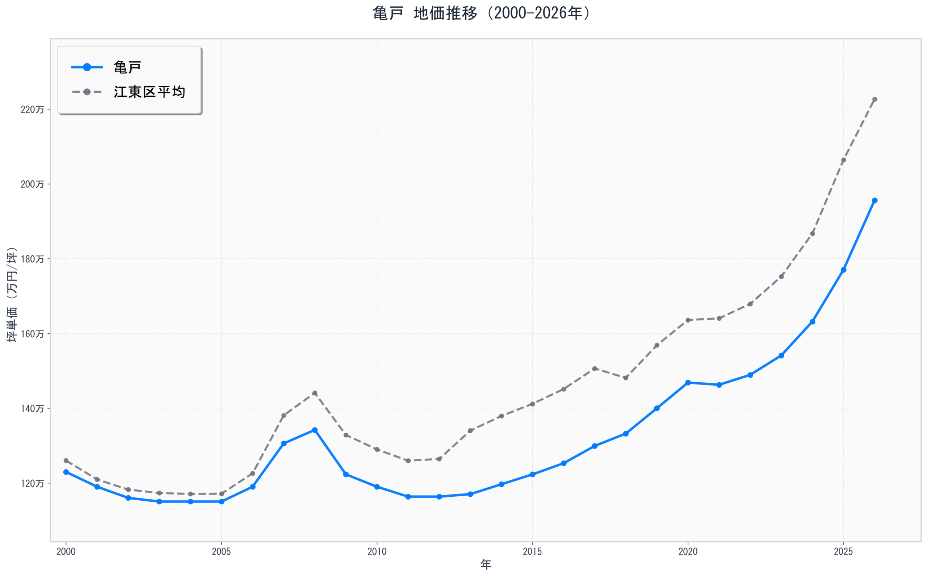Viewport: 927px width, 576px height.
Task: Click the 160万 y-axis tick label
Action: [x=32, y=334]
